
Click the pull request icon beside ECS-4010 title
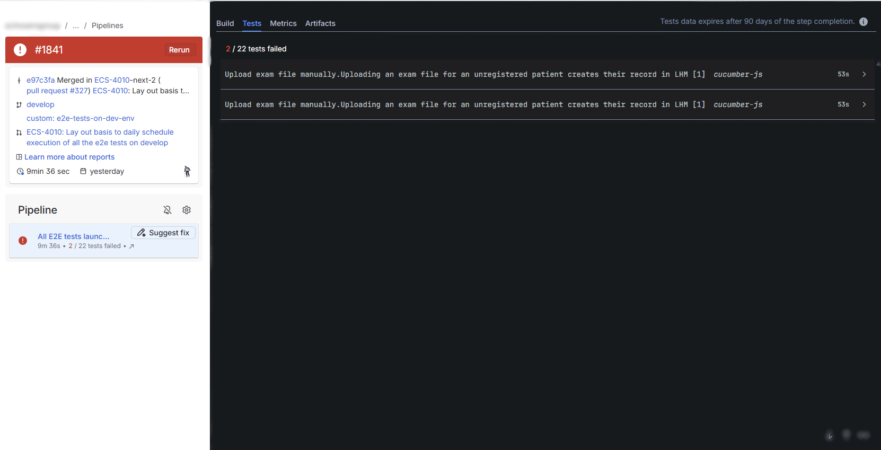(19, 133)
